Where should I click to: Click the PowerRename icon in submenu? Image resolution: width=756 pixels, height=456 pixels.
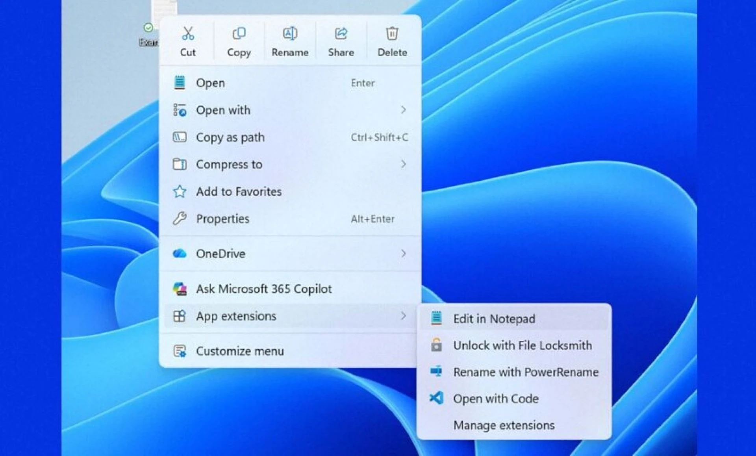coord(436,372)
